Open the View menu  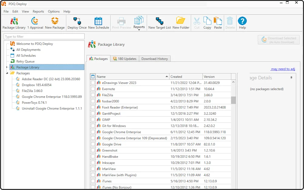[25, 12]
